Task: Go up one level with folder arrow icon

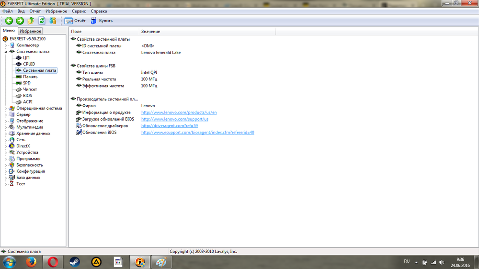Action: click(x=31, y=21)
